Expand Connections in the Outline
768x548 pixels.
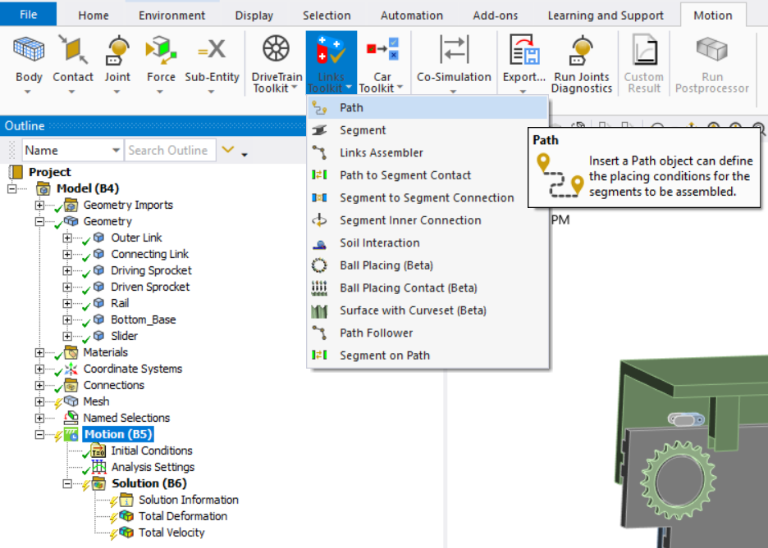click(39, 385)
